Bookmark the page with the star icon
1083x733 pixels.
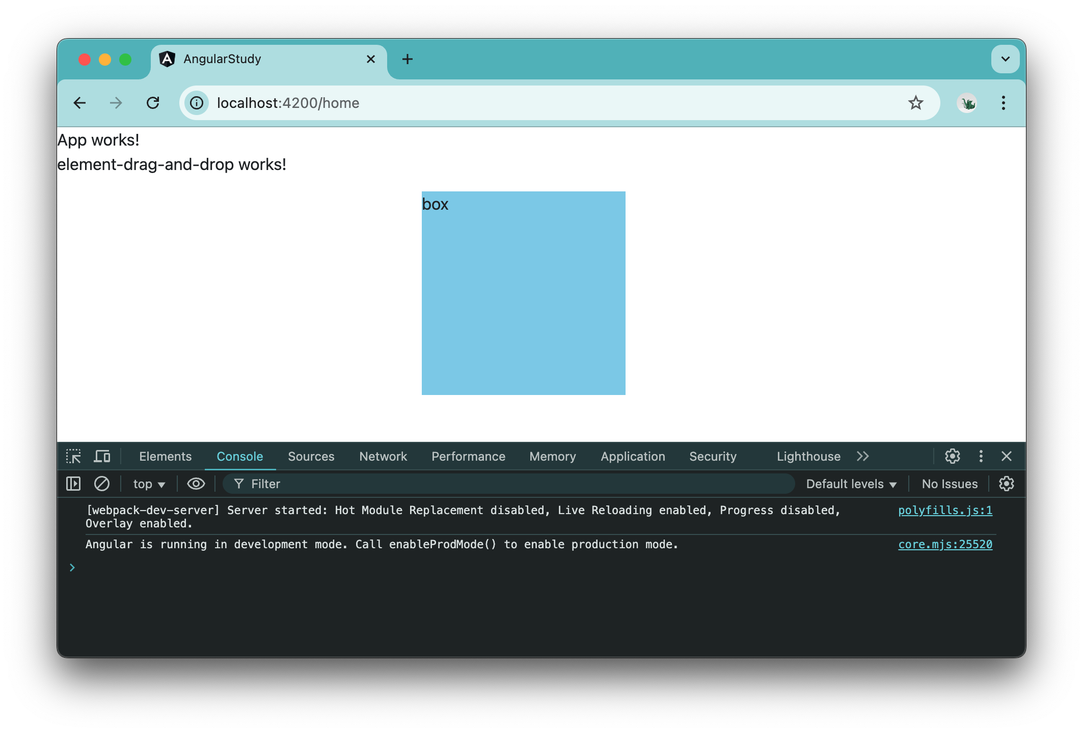coord(916,103)
